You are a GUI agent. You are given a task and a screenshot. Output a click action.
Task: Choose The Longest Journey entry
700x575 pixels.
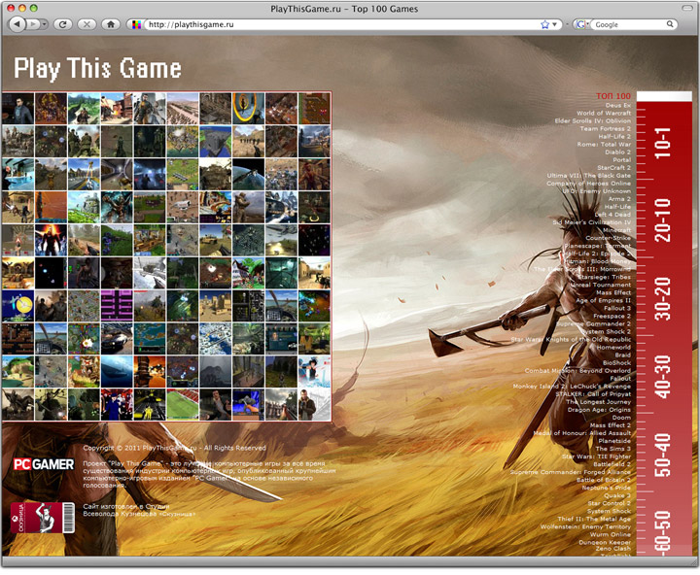[599, 402]
